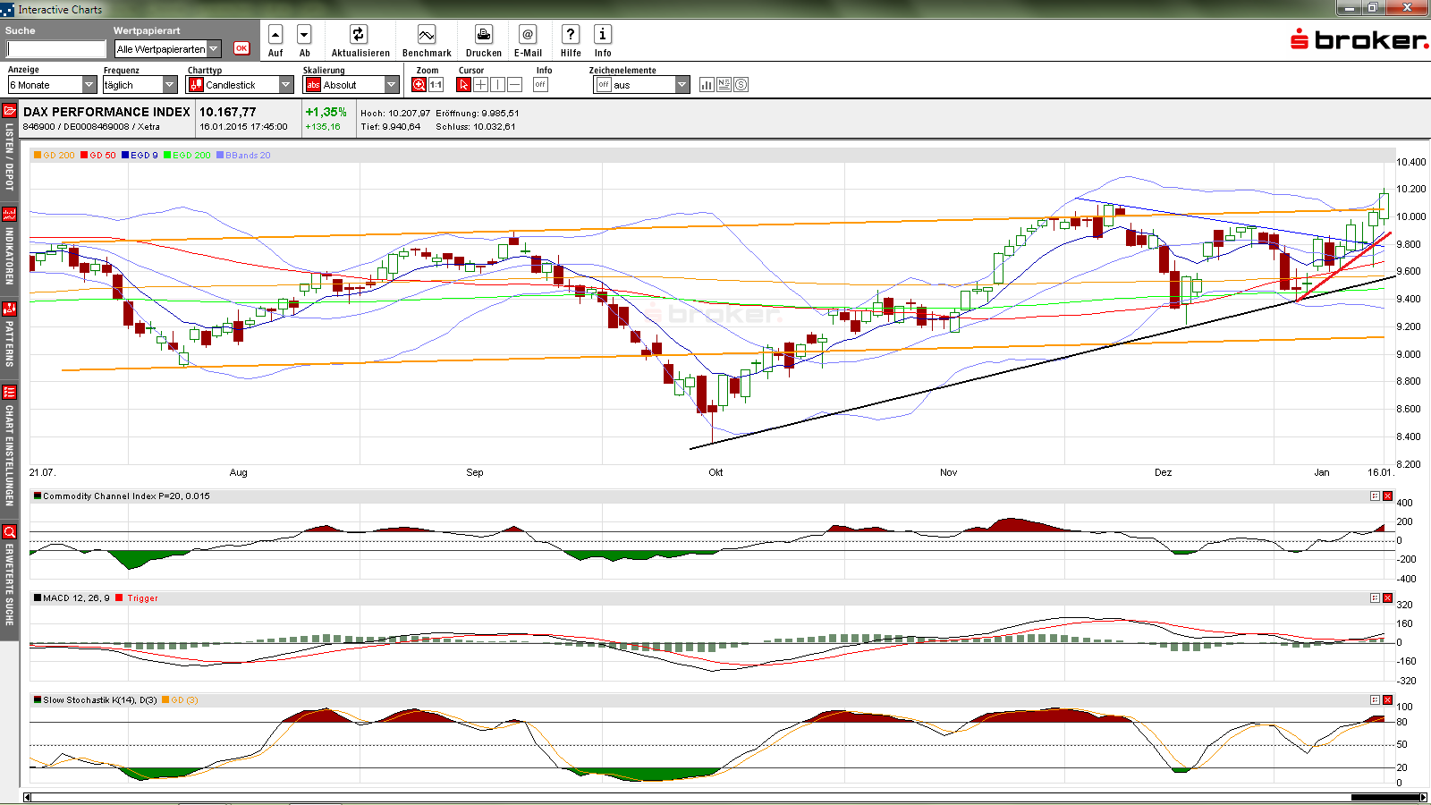
Task: Open the Zeichenelemente dropdown
Action: (x=642, y=85)
